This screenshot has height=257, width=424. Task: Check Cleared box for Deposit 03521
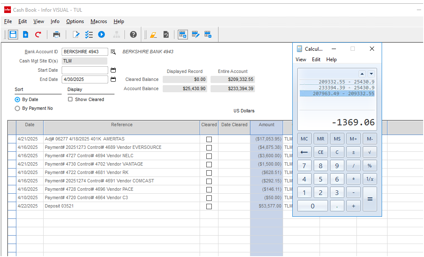[x=209, y=206]
